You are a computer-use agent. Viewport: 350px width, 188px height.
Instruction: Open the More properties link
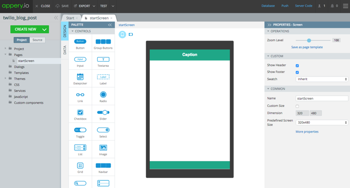(307, 131)
